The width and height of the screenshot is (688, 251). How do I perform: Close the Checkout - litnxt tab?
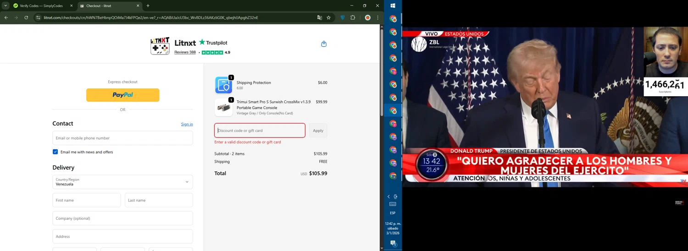138,6
